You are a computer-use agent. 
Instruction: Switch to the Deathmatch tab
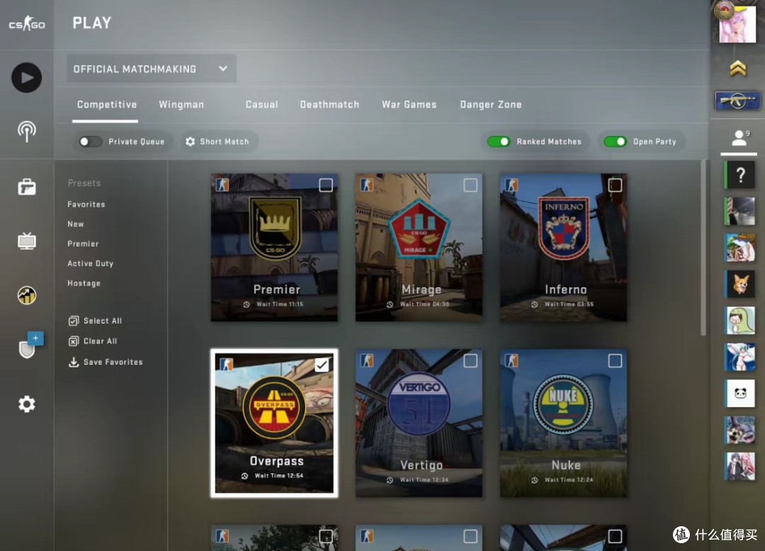(329, 104)
